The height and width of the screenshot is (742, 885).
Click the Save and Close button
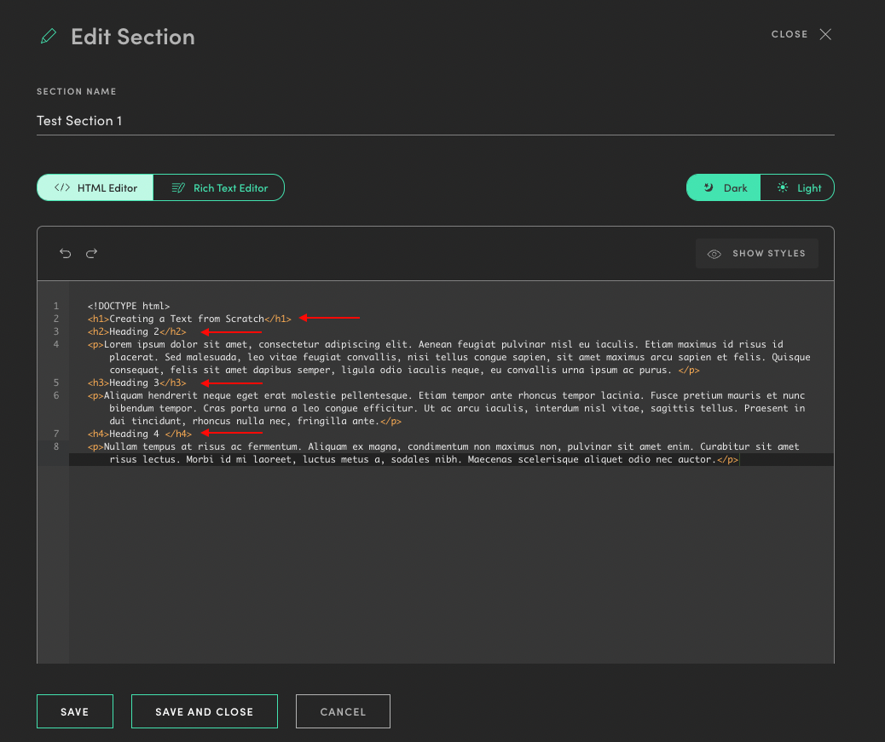(x=204, y=711)
